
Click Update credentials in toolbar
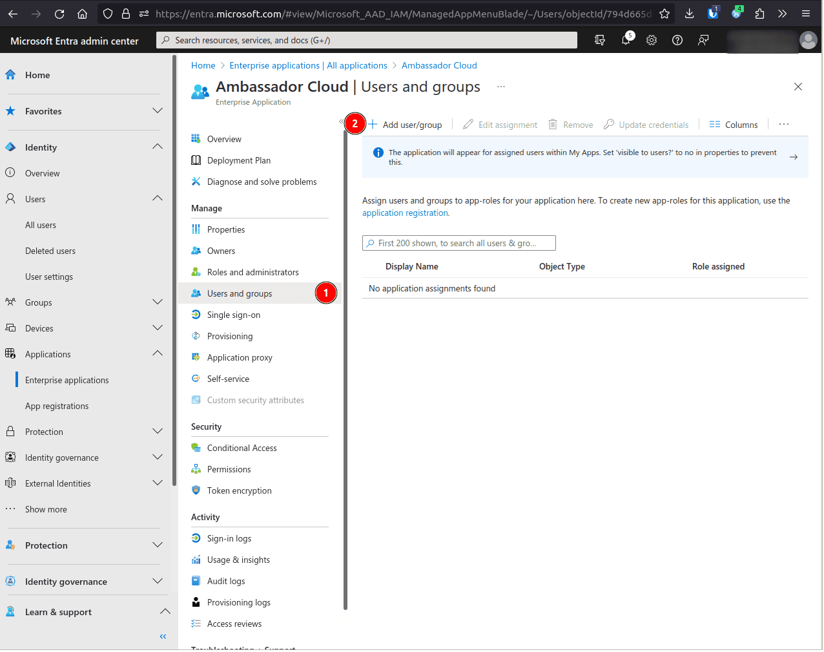(646, 125)
